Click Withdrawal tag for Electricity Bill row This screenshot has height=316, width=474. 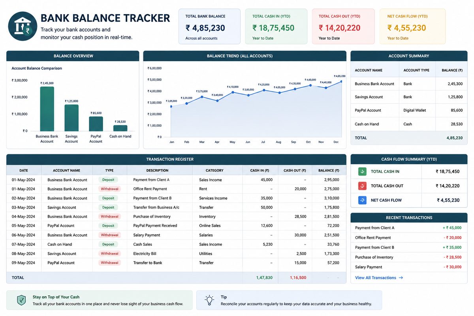tap(109, 254)
